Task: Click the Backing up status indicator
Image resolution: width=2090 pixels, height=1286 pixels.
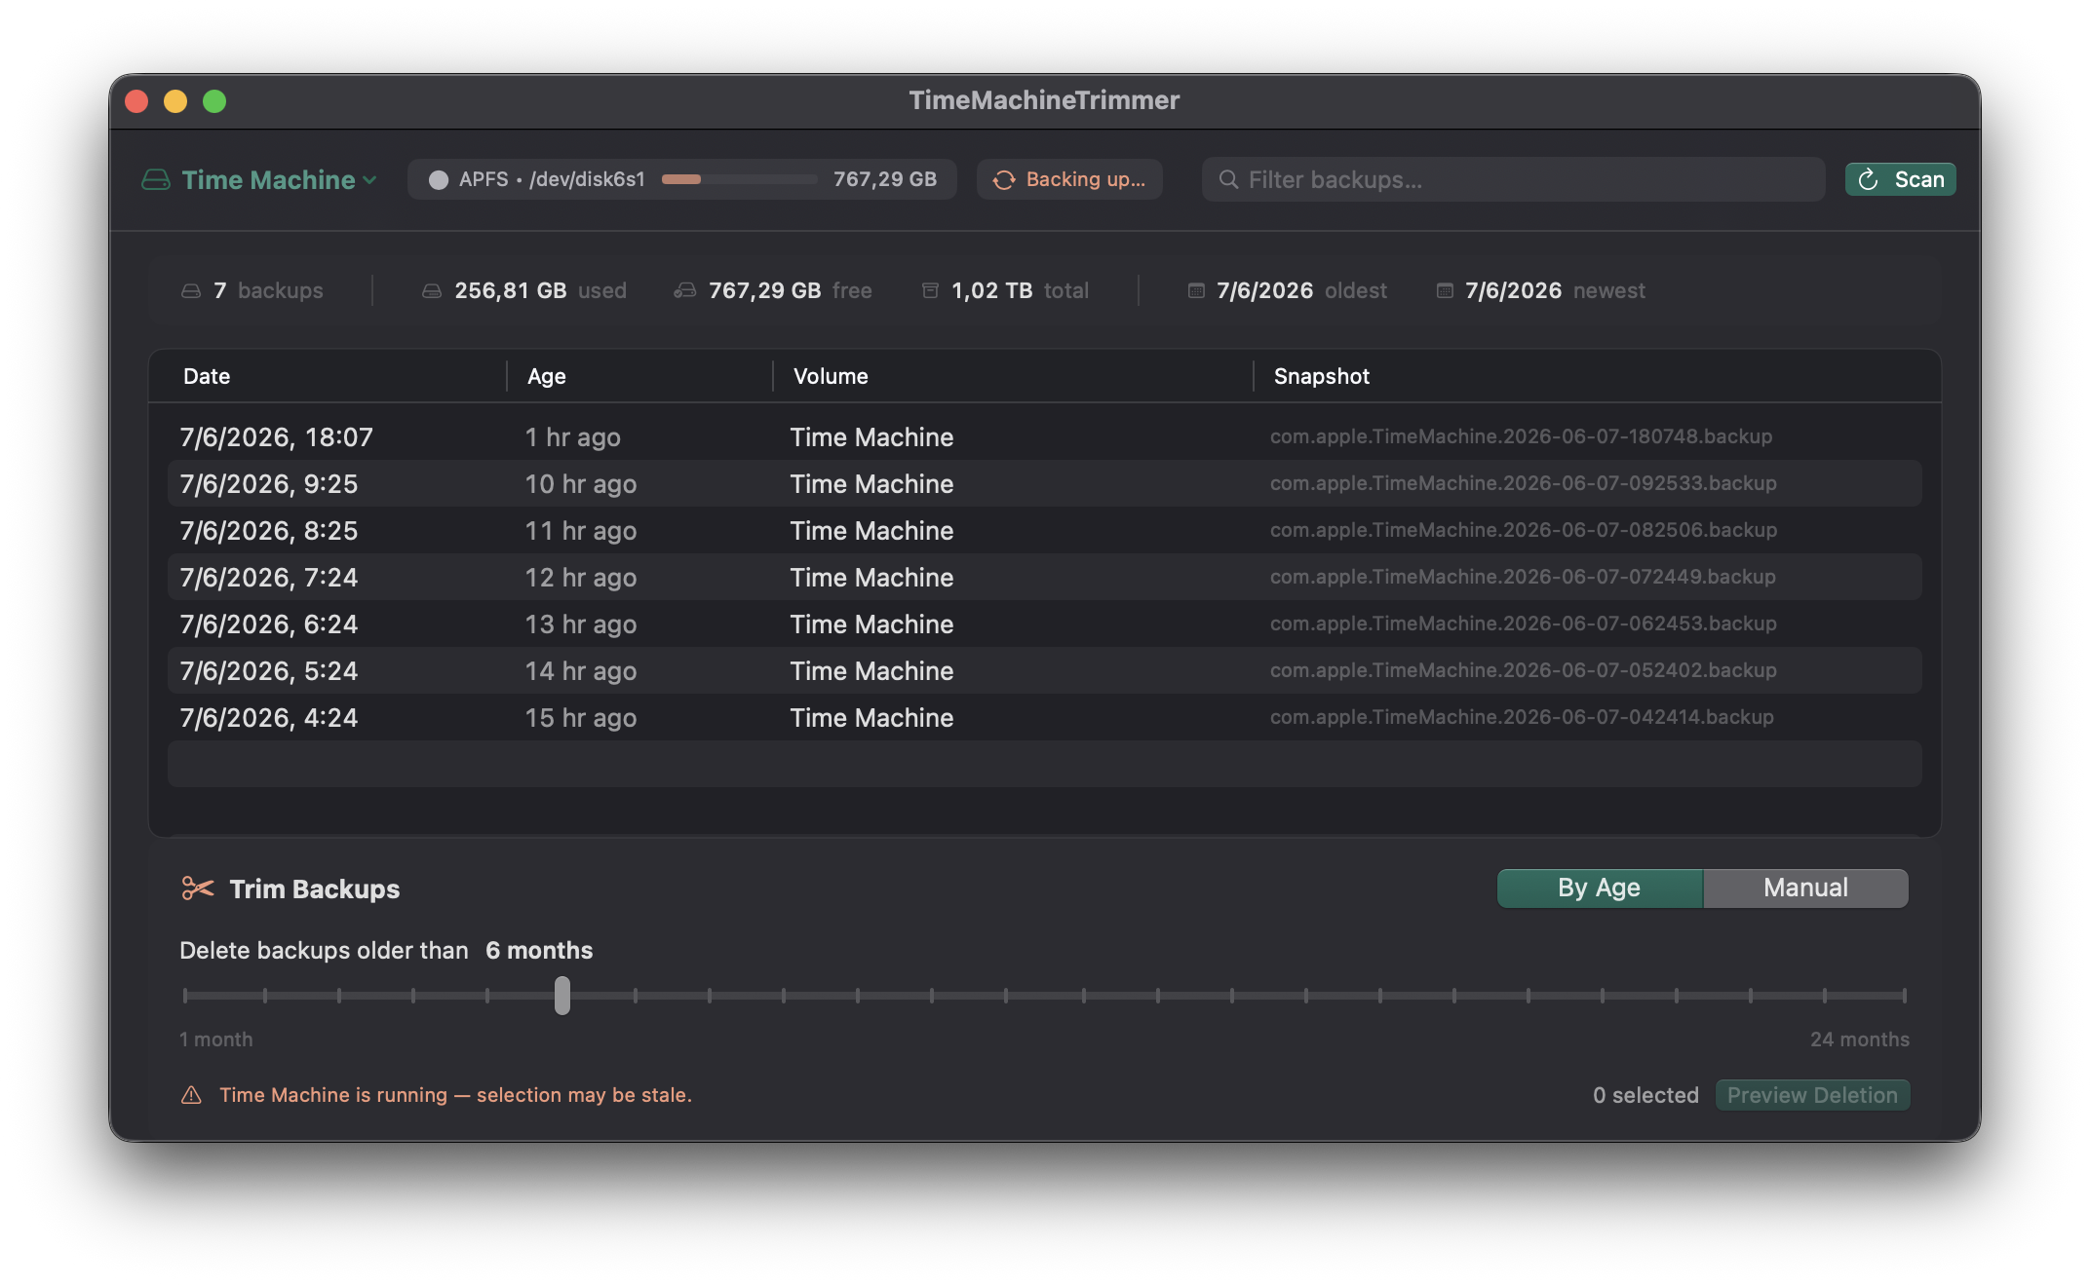Action: pyautogui.click(x=1069, y=179)
